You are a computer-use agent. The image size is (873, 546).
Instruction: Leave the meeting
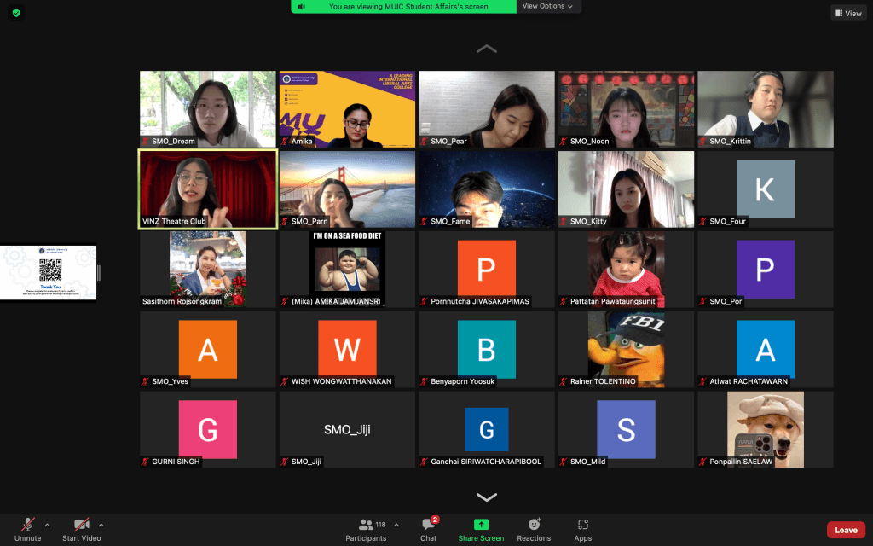point(846,530)
